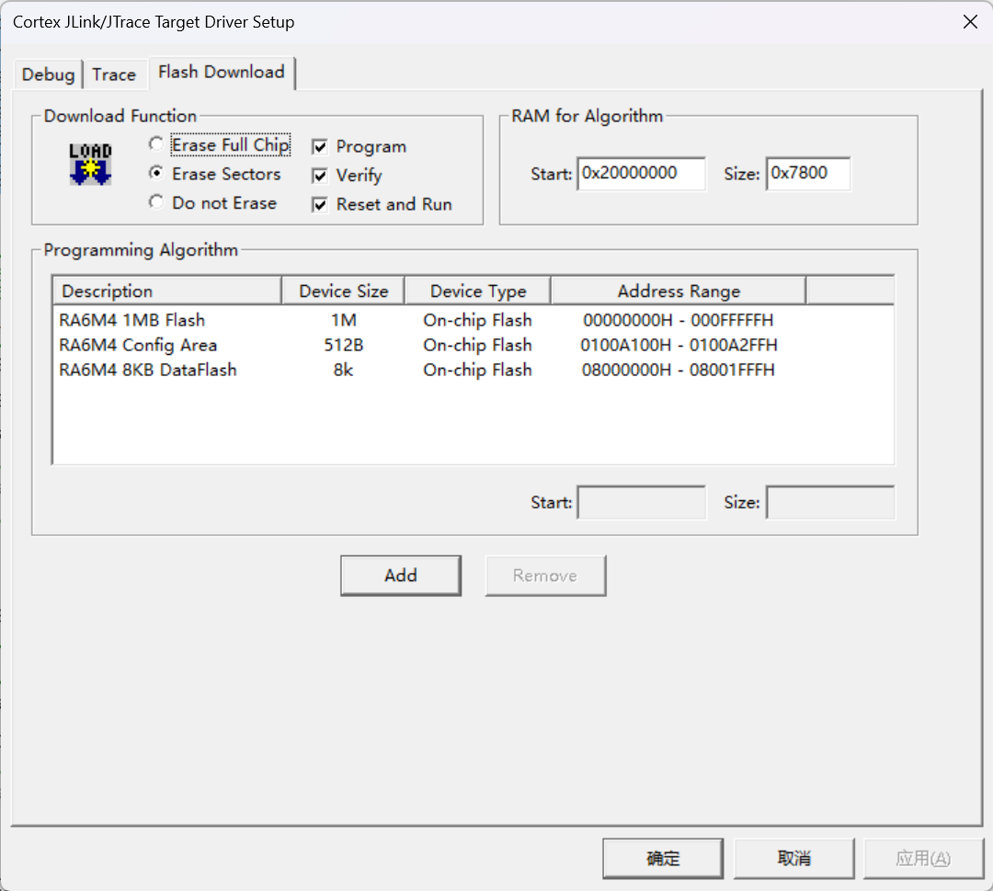
Task: Select the RA6M4 1MB Flash row
Action: coord(473,320)
